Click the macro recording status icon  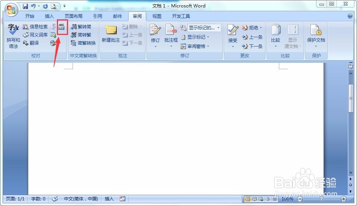click(122, 199)
